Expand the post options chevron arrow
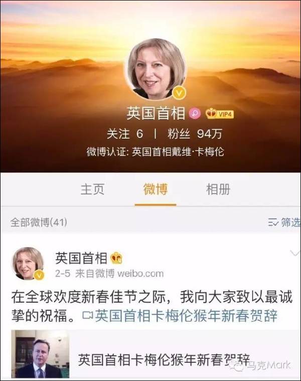 (x=295, y=254)
